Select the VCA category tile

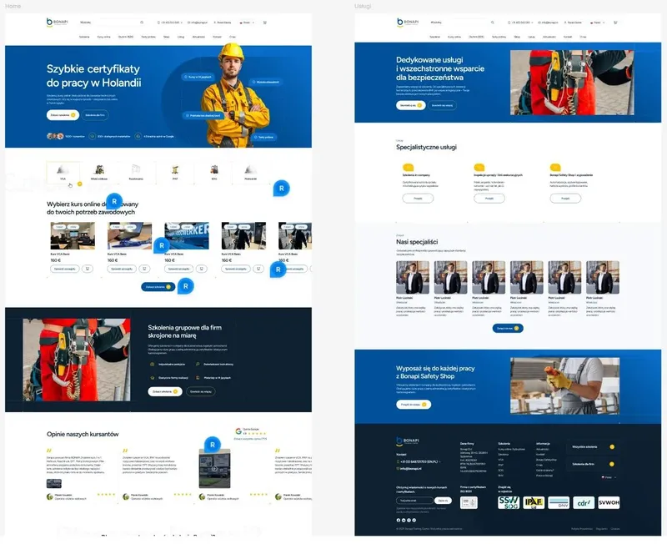63,173
